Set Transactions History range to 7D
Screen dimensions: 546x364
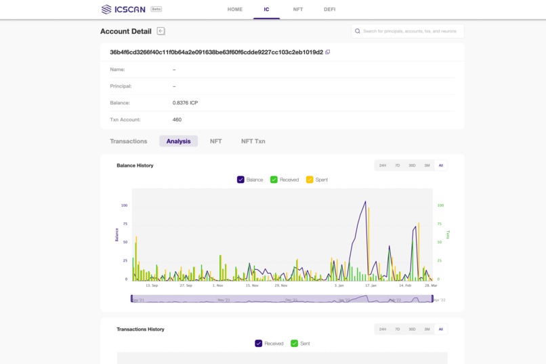398,329
